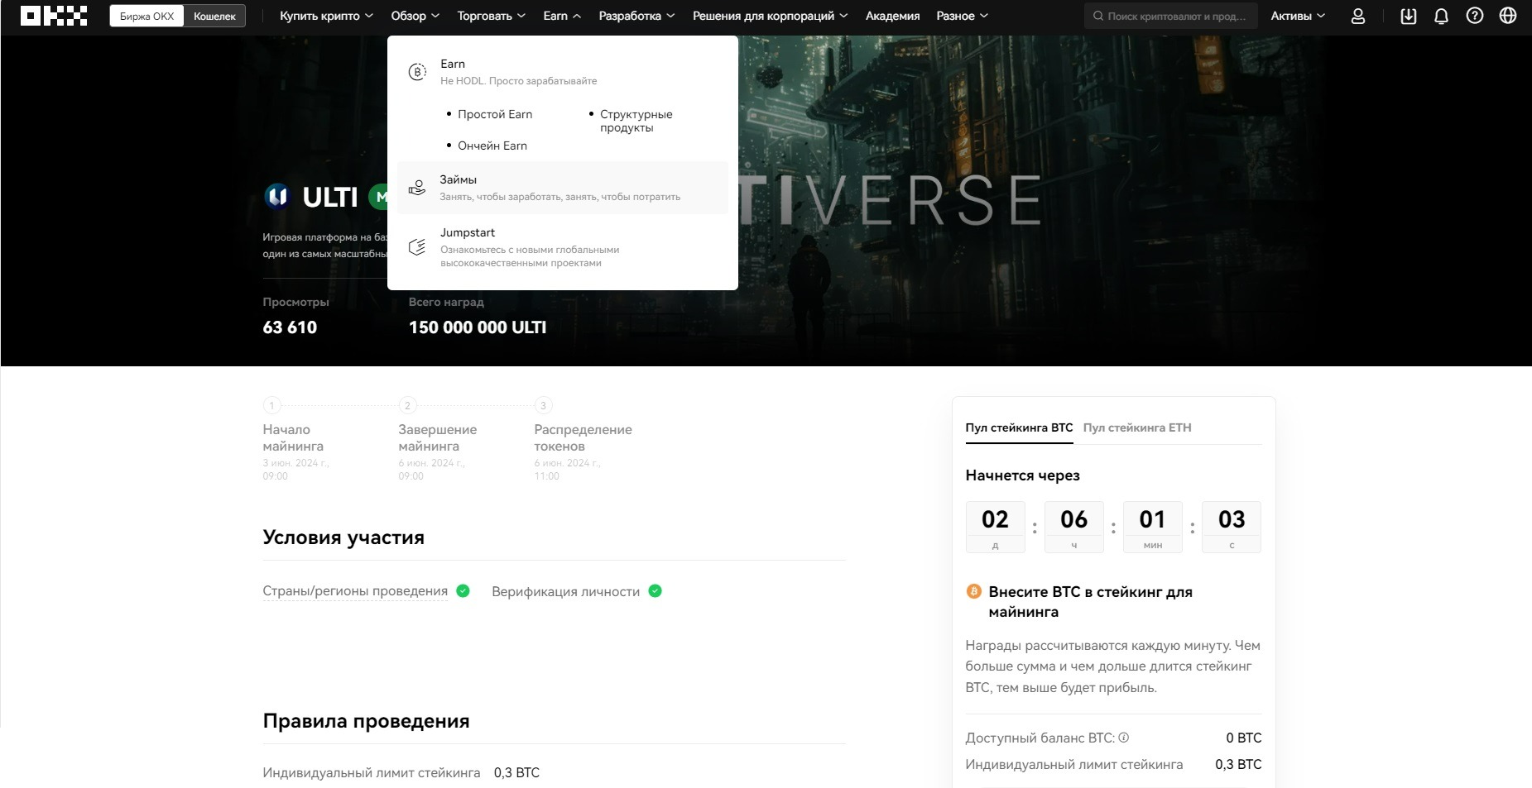
Task: Click the 63 610 views count
Action: coord(290,327)
